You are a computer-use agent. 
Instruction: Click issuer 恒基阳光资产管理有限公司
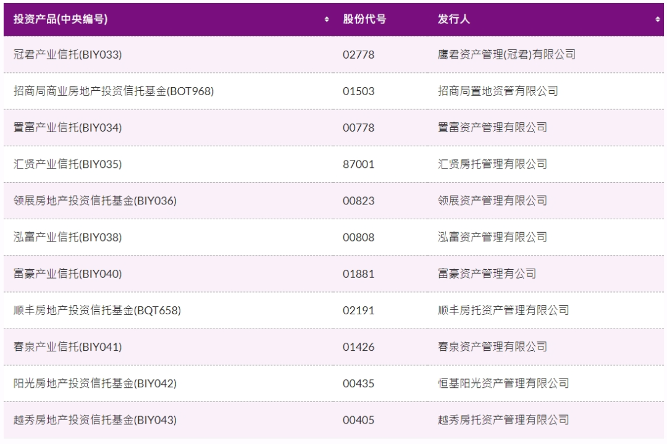pos(504,383)
